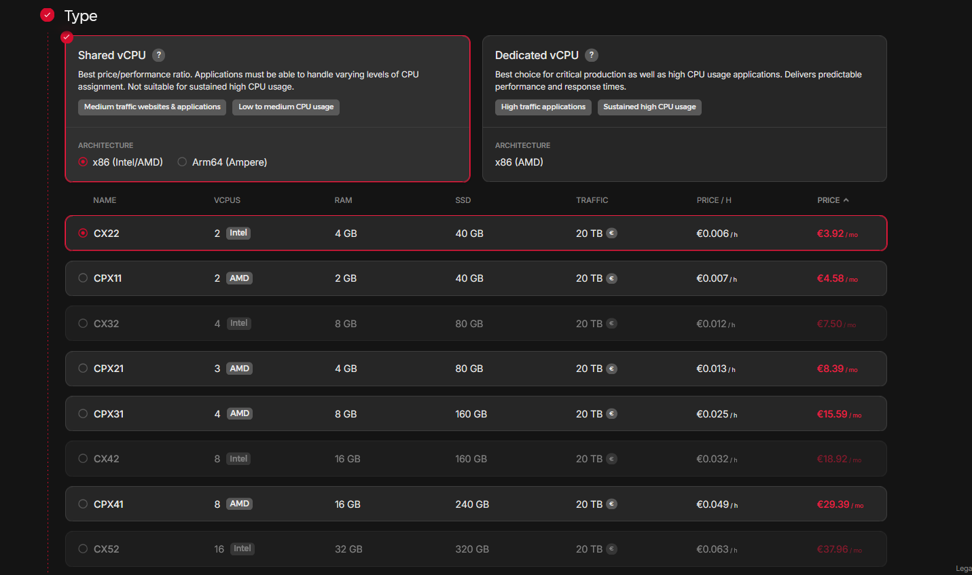The width and height of the screenshot is (972, 575).
Task: Click help icon next to Shared vCPU
Action: click(x=158, y=55)
